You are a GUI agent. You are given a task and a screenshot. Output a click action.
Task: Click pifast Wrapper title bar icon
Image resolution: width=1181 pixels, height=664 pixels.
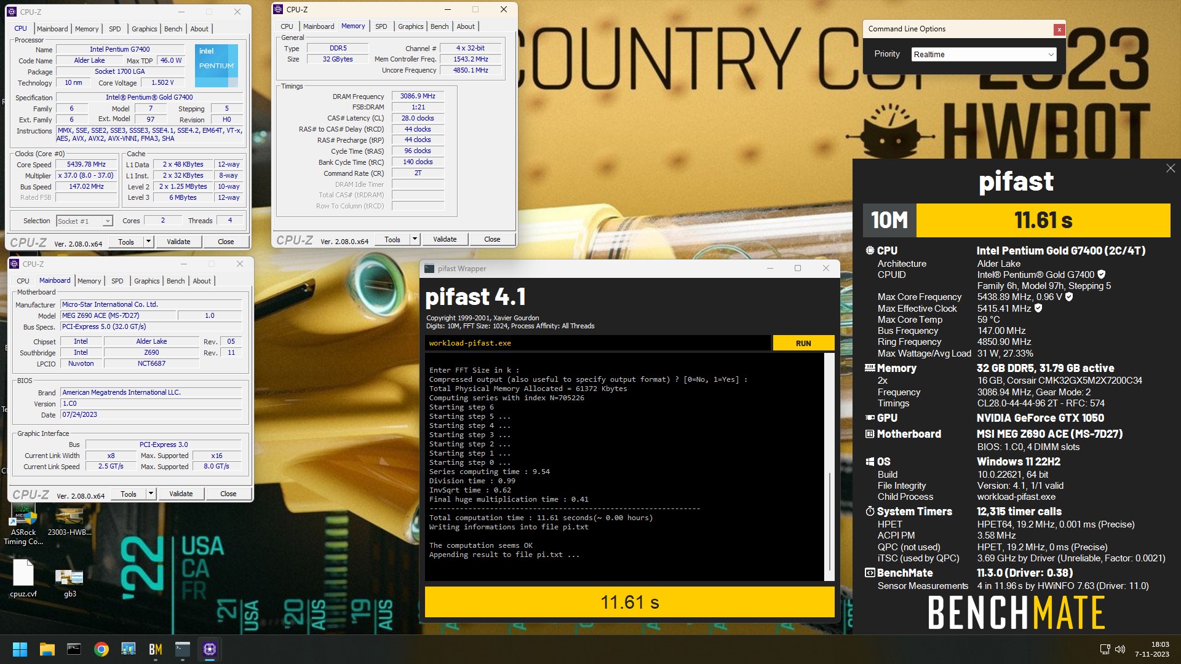tap(429, 269)
